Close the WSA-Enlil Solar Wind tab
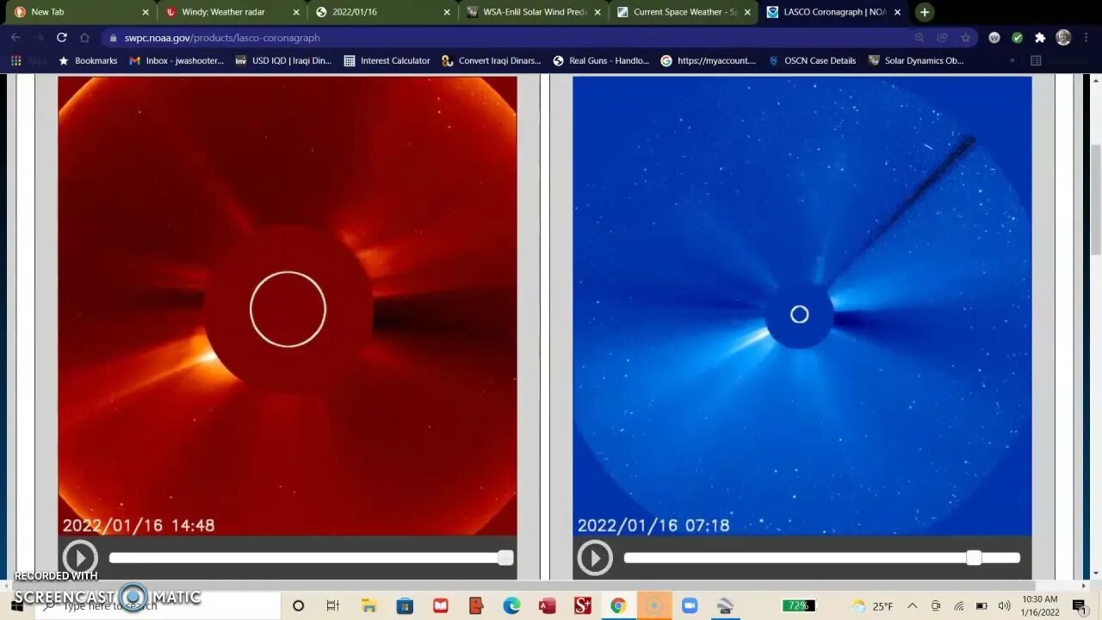This screenshot has height=620, width=1102. tap(597, 12)
